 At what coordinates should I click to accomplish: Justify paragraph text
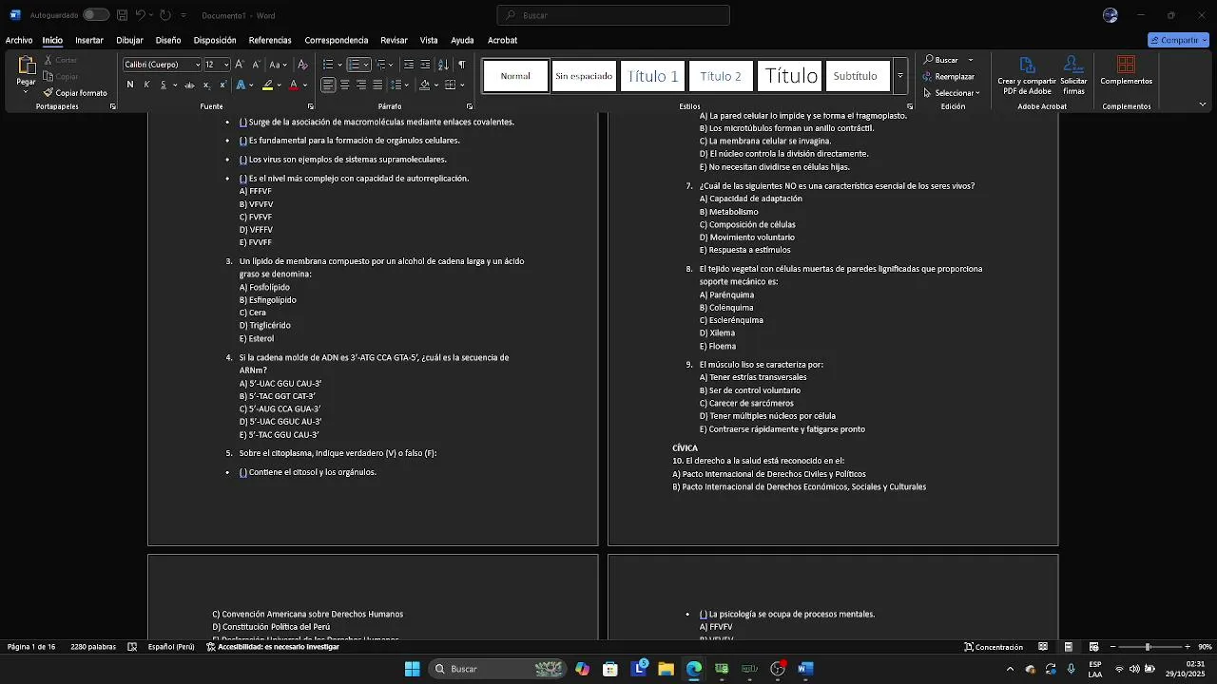coord(377,85)
